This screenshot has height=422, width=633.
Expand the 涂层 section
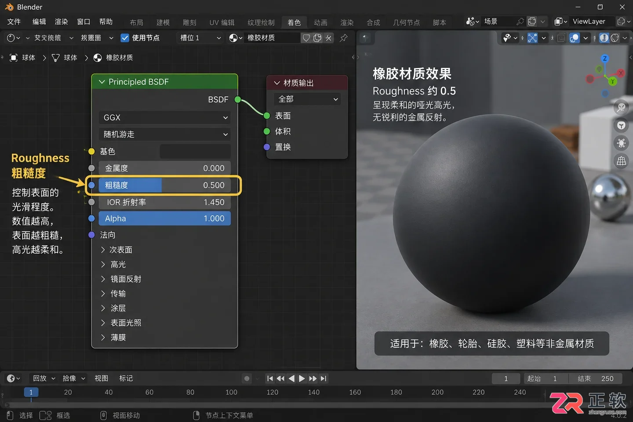[113, 308]
